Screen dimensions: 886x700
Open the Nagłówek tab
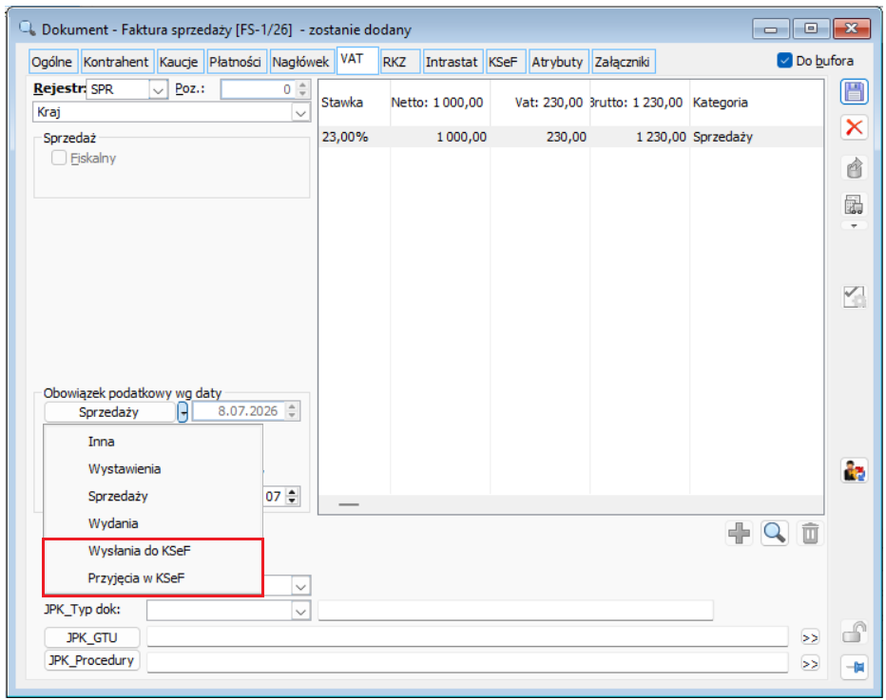(300, 62)
